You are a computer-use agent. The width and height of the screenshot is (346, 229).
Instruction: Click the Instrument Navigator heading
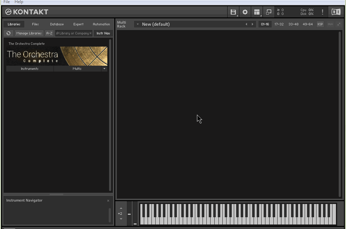point(24,200)
